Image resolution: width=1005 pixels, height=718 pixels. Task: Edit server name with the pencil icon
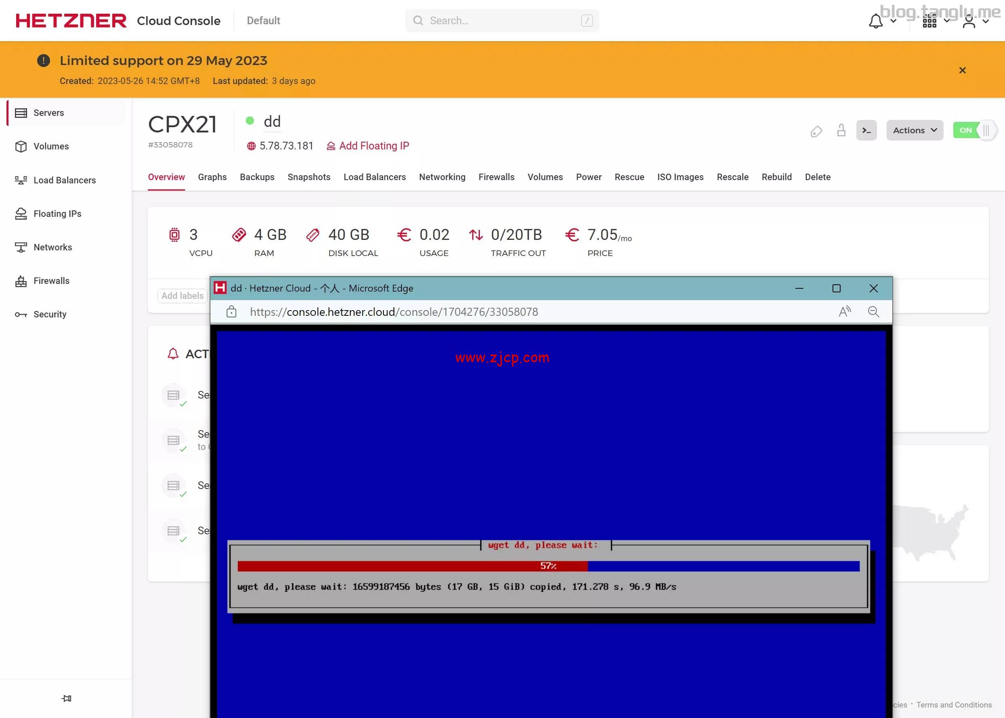pos(816,131)
